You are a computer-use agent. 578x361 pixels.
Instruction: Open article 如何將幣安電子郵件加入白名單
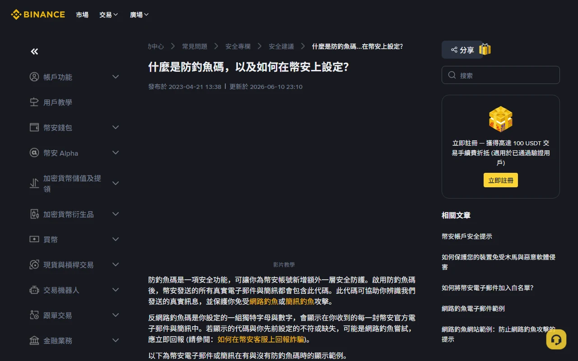pos(488,288)
